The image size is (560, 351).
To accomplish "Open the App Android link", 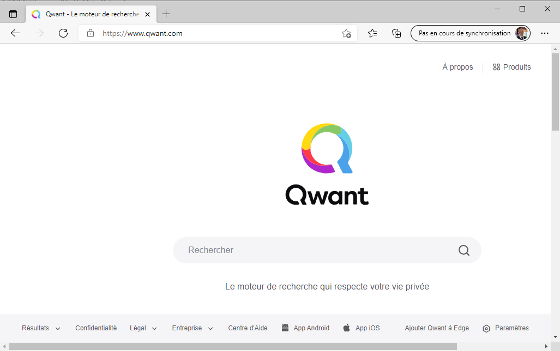I will [x=311, y=328].
